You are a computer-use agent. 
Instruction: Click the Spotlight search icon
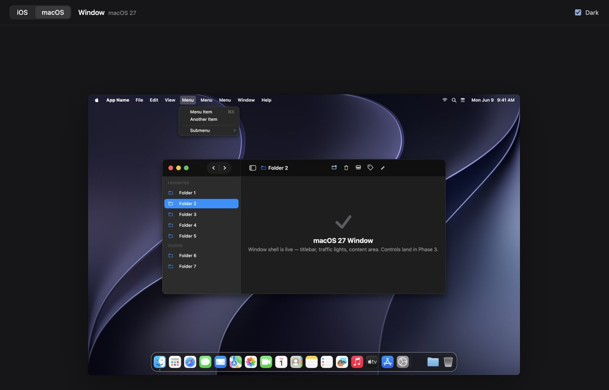point(454,100)
